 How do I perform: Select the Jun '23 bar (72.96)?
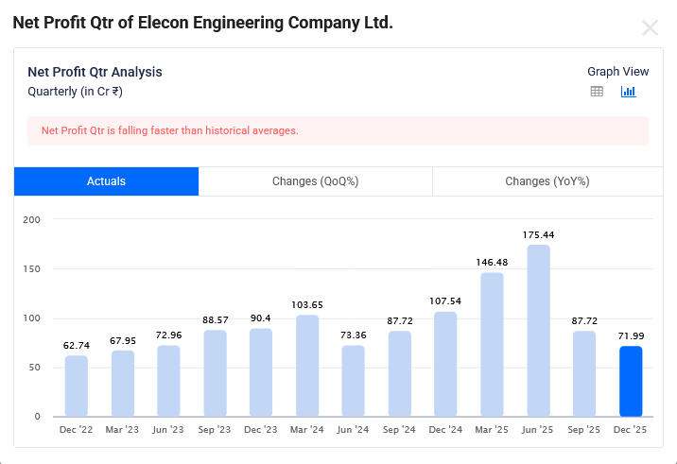pos(168,381)
